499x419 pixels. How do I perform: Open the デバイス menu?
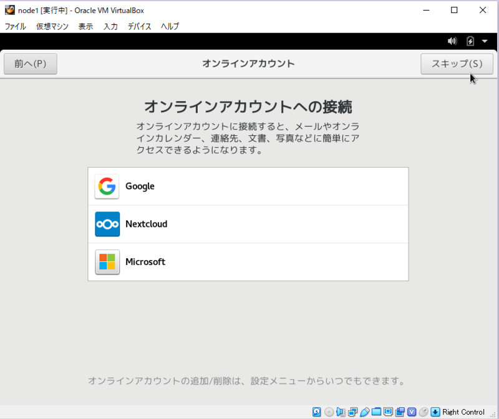139,26
